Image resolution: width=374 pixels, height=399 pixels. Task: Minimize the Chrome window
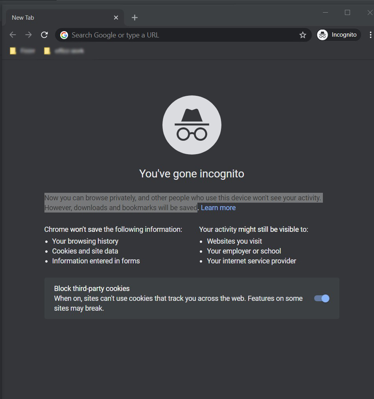point(325,12)
